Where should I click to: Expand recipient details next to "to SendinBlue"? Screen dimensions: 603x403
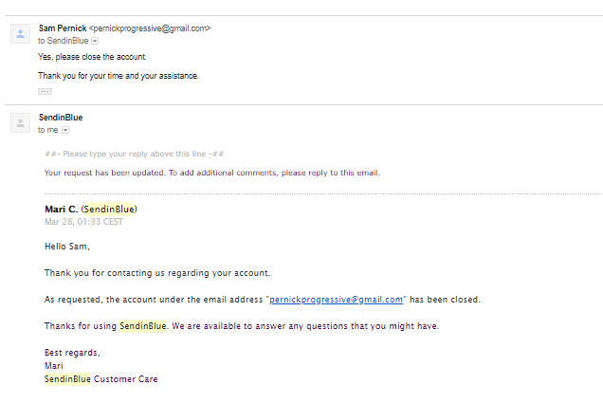coord(95,42)
